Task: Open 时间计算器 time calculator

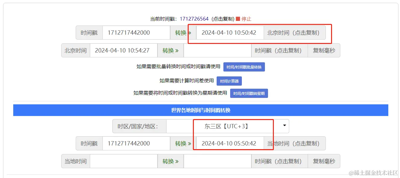Action: point(229,81)
